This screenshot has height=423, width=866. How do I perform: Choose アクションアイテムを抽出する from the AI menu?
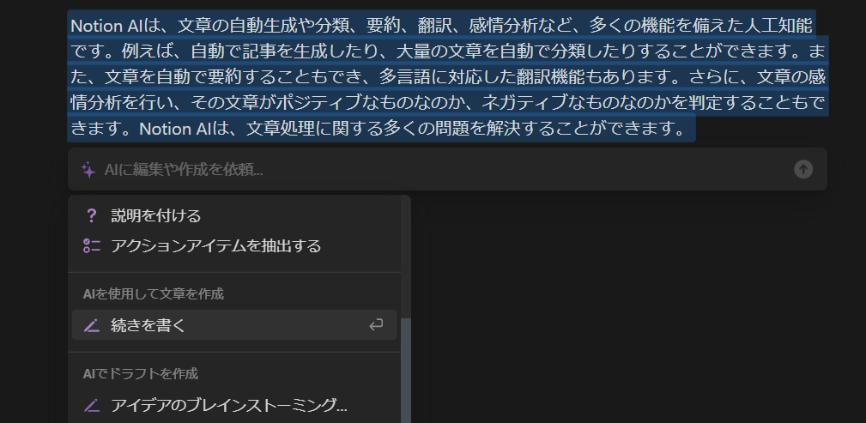[234, 245]
